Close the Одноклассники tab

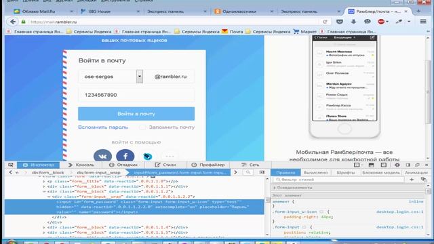pos(271,12)
